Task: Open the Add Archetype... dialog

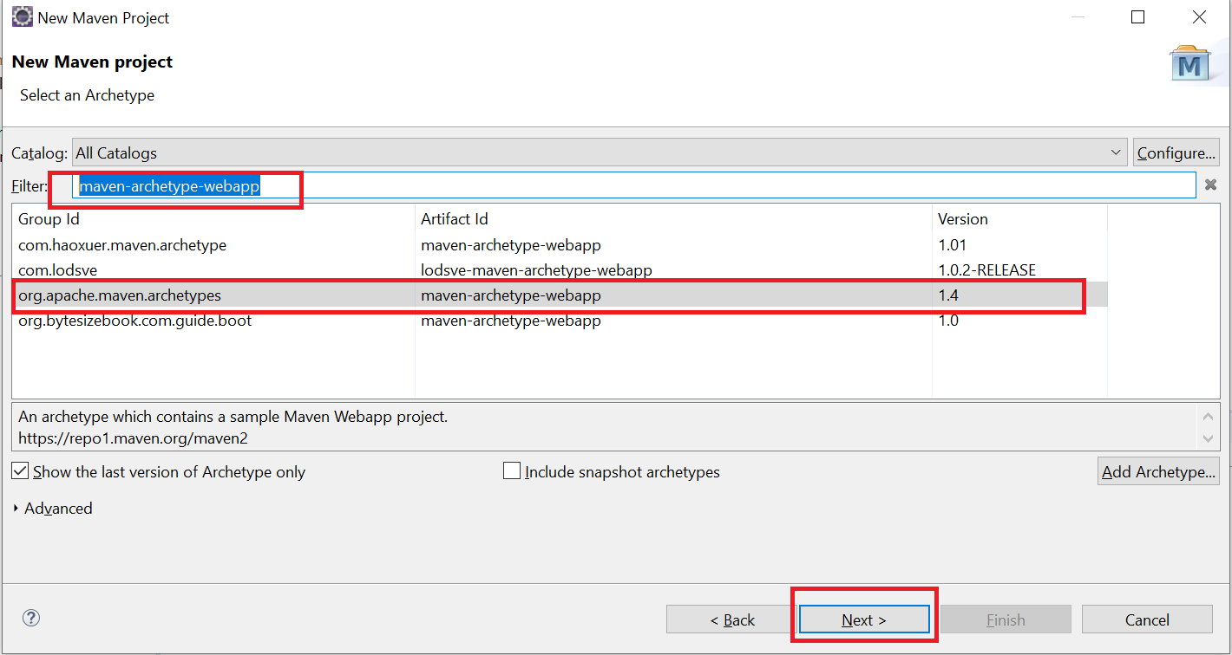Action: (1158, 472)
